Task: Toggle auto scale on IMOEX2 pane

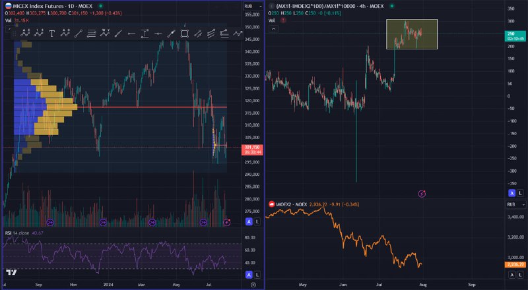Action: pos(512,275)
